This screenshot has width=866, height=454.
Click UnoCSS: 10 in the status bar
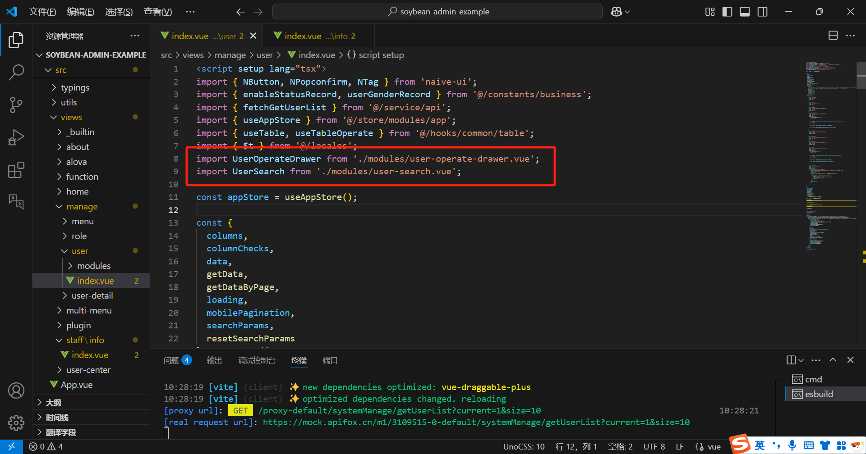524,446
